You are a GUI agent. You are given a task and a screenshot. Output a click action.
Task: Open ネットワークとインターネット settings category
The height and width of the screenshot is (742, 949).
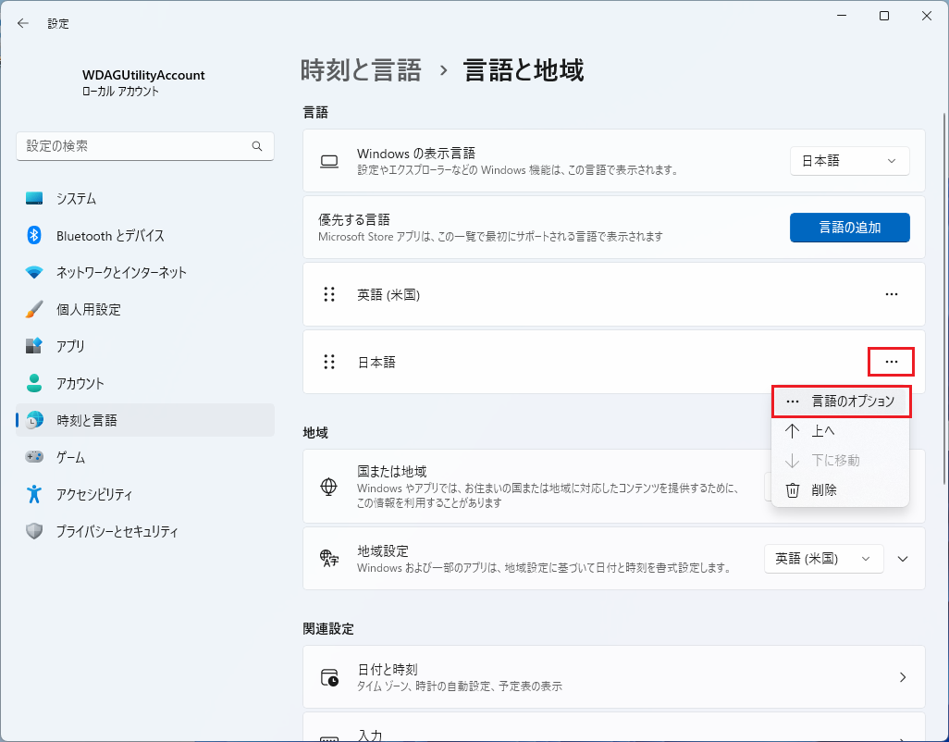coord(145,272)
